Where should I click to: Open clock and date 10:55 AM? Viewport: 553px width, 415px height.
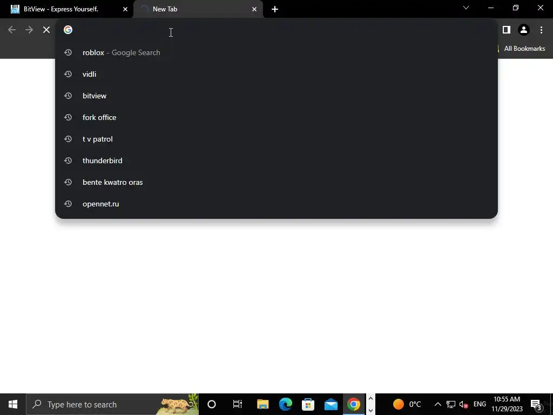[x=507, y=404]
